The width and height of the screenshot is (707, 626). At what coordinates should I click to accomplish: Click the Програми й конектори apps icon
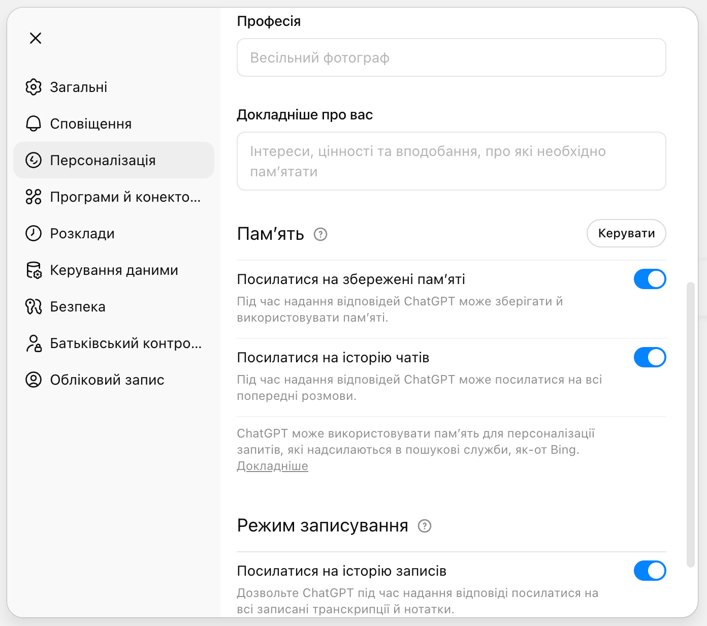click(34, 197)
